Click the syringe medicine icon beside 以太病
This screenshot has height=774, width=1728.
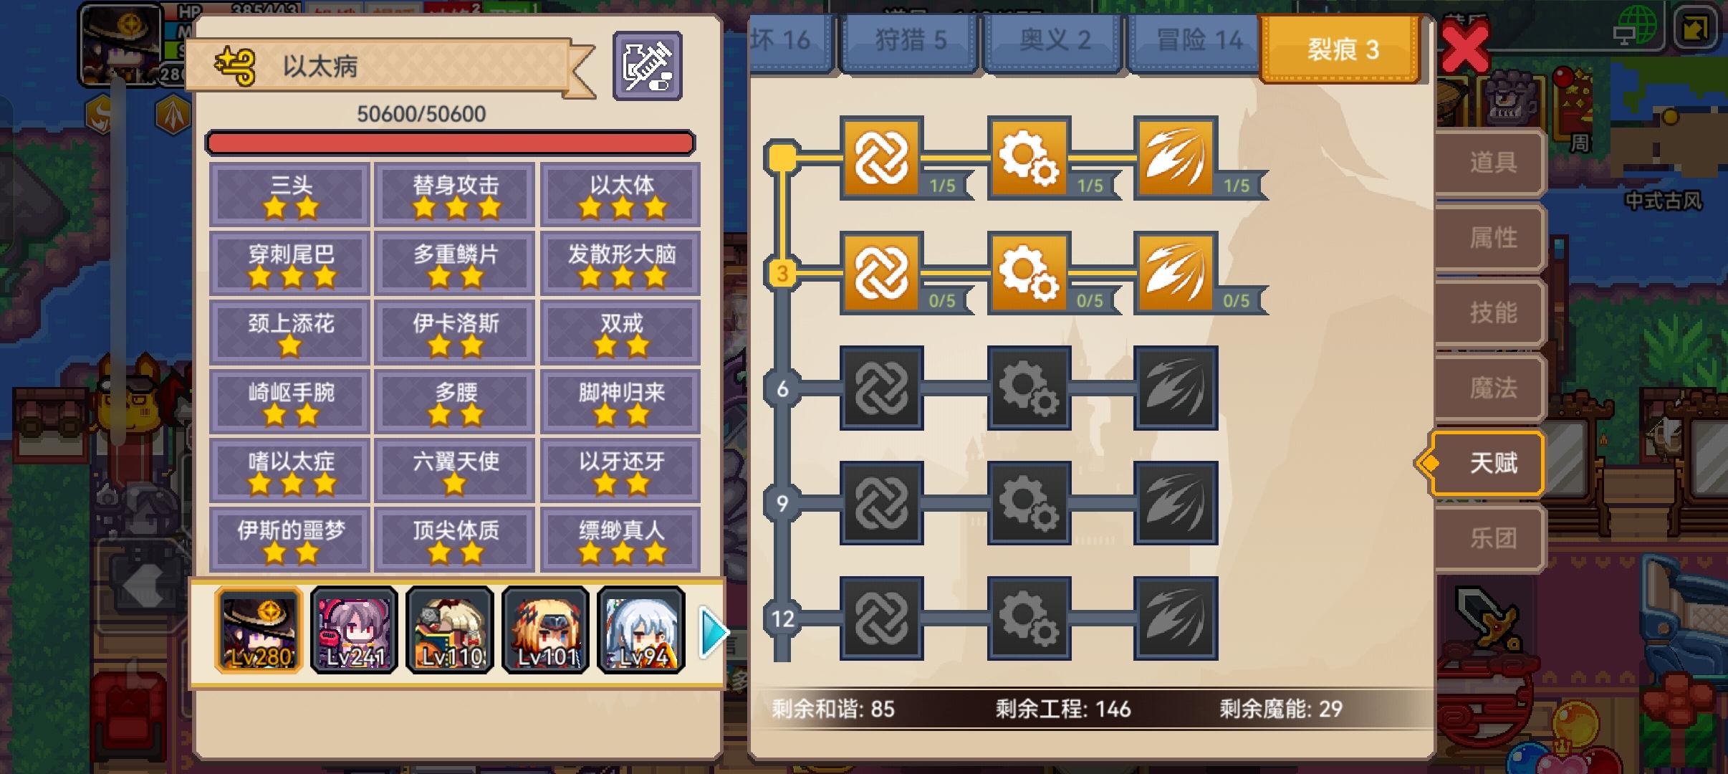tap(647, 66)
